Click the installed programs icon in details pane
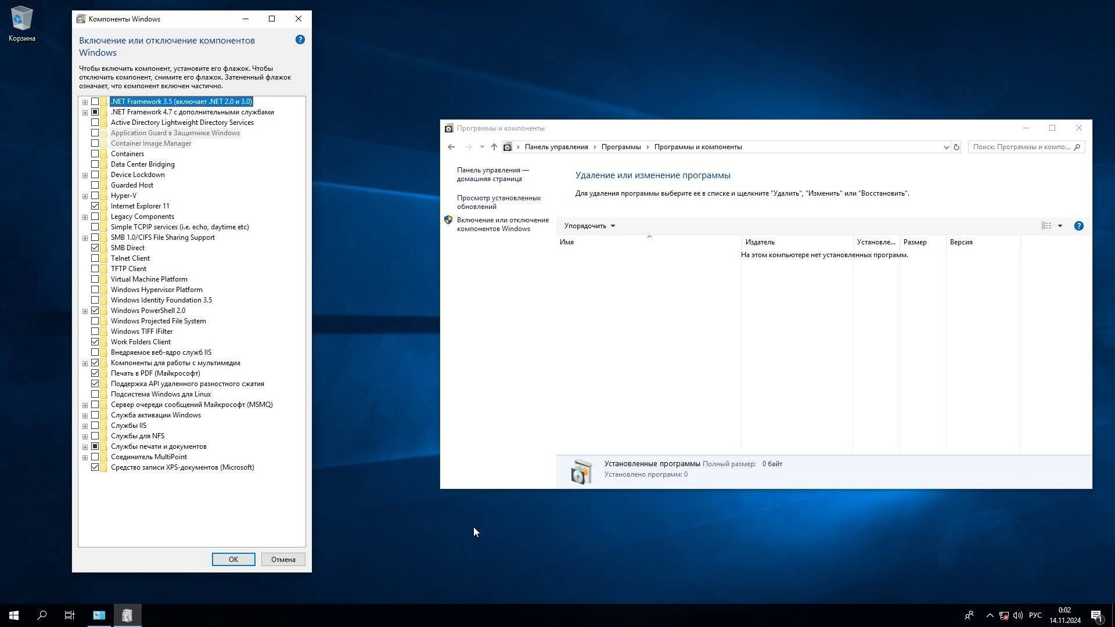The width and height of the screenshot is (1115, 627). click(x=581, y=471)
